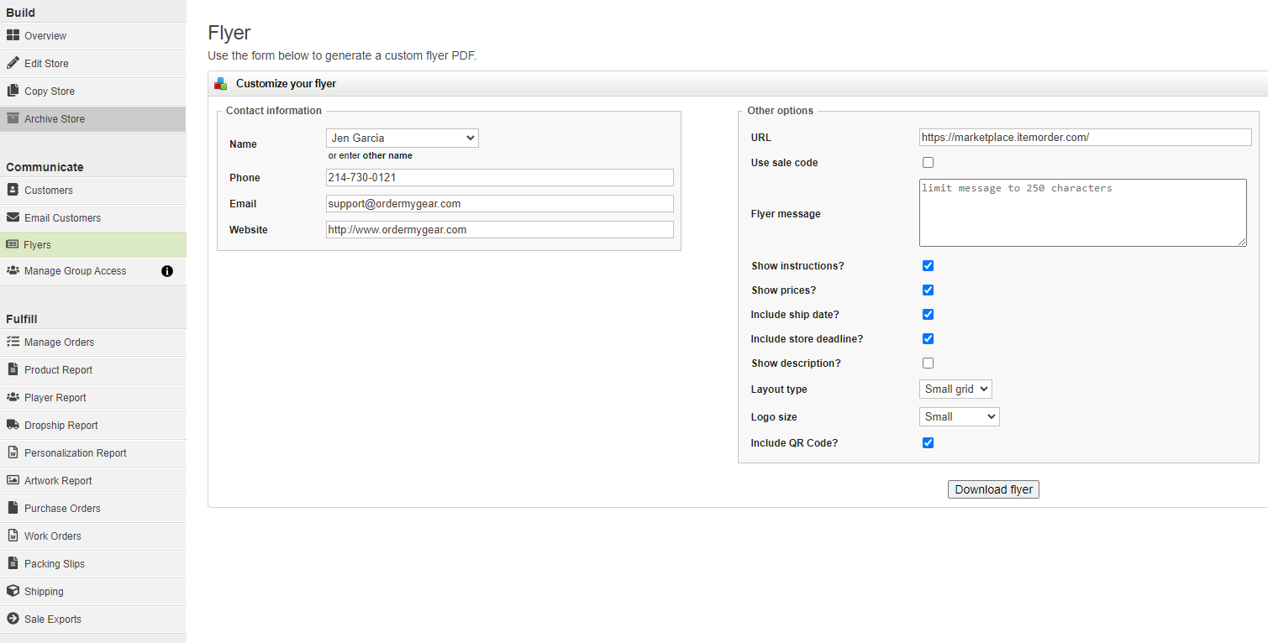
Task: Uncheck the Show prices checkbox
Action: click(x=928, y=290)
